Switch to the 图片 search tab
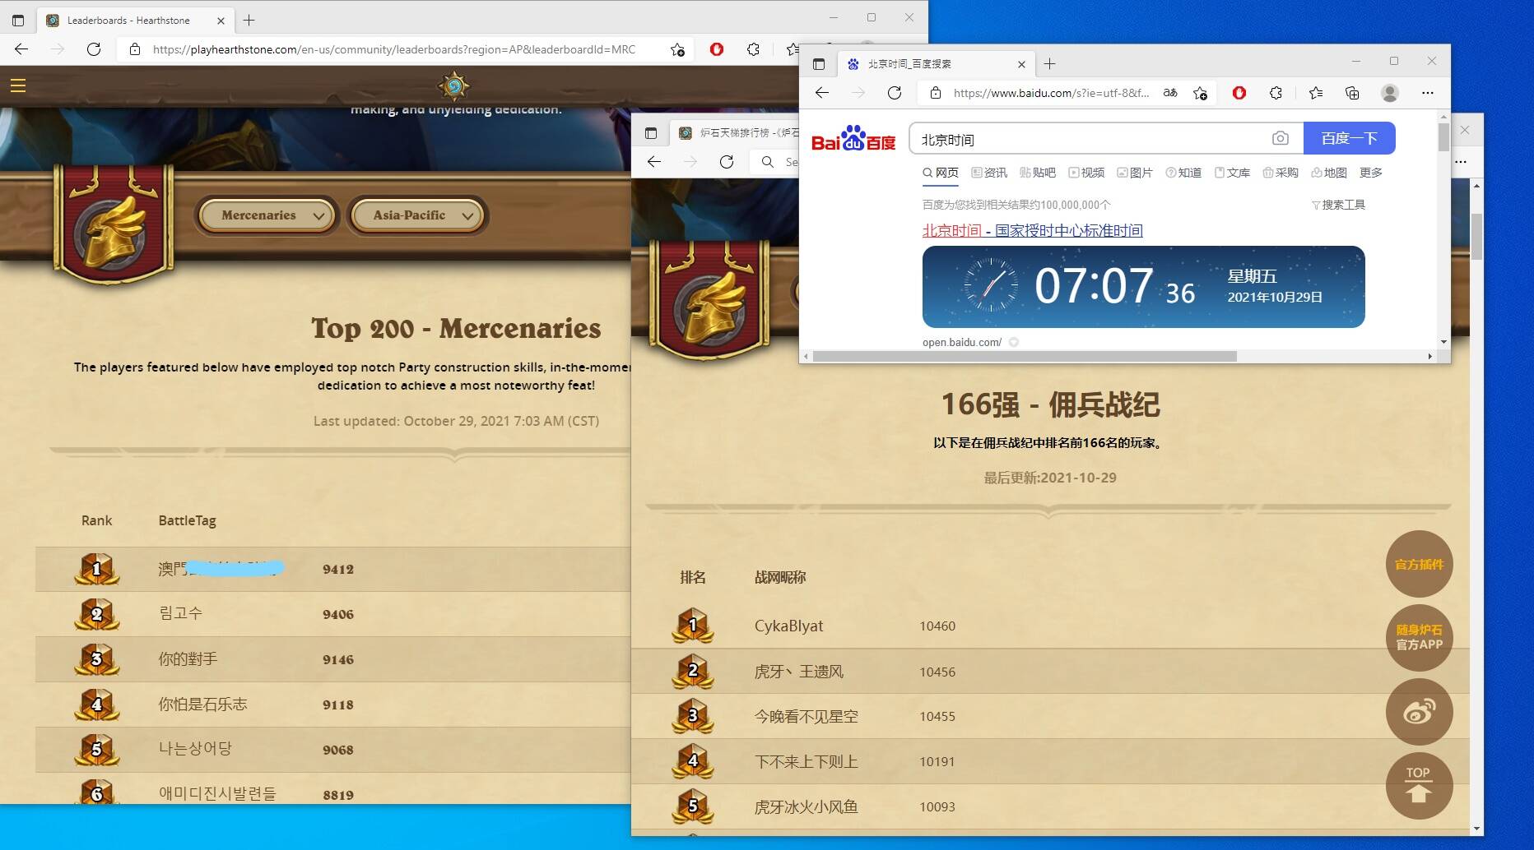1534x850 pixels. [x=1134, y=173]
